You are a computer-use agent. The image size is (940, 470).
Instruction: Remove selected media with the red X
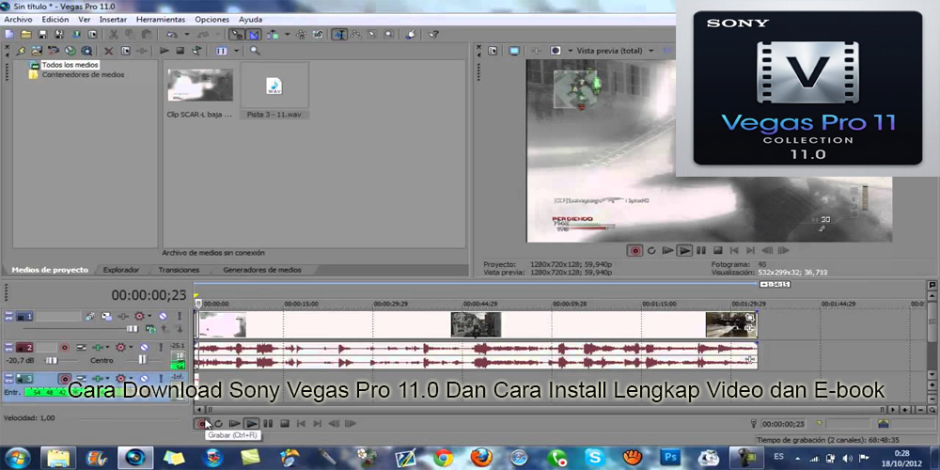pos(108,51)
